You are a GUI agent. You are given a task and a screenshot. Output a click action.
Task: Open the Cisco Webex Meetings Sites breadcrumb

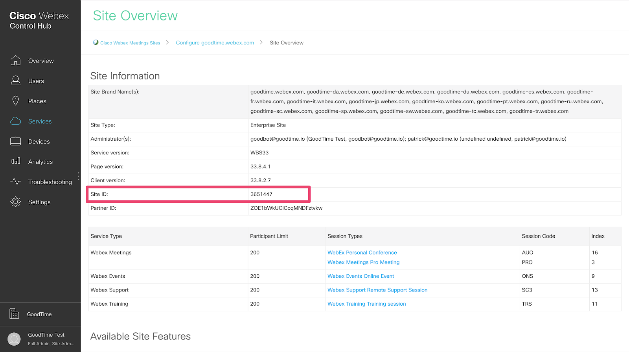(130, 43)
